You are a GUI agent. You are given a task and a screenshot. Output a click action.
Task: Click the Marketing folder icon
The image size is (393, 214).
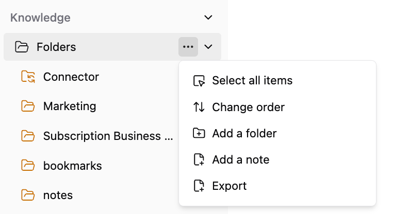(28, 106)
